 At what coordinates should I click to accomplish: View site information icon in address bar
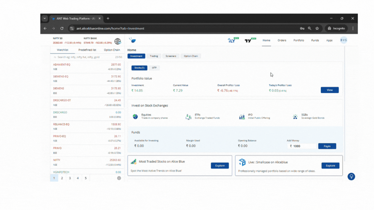pos(72,28)
